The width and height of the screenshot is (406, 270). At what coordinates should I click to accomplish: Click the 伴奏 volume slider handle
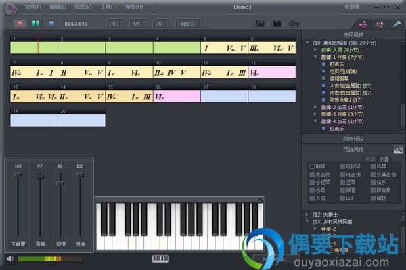pos(81,175)
